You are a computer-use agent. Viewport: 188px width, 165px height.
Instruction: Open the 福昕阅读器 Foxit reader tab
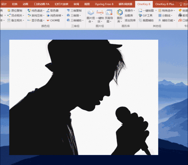(125, 4)
